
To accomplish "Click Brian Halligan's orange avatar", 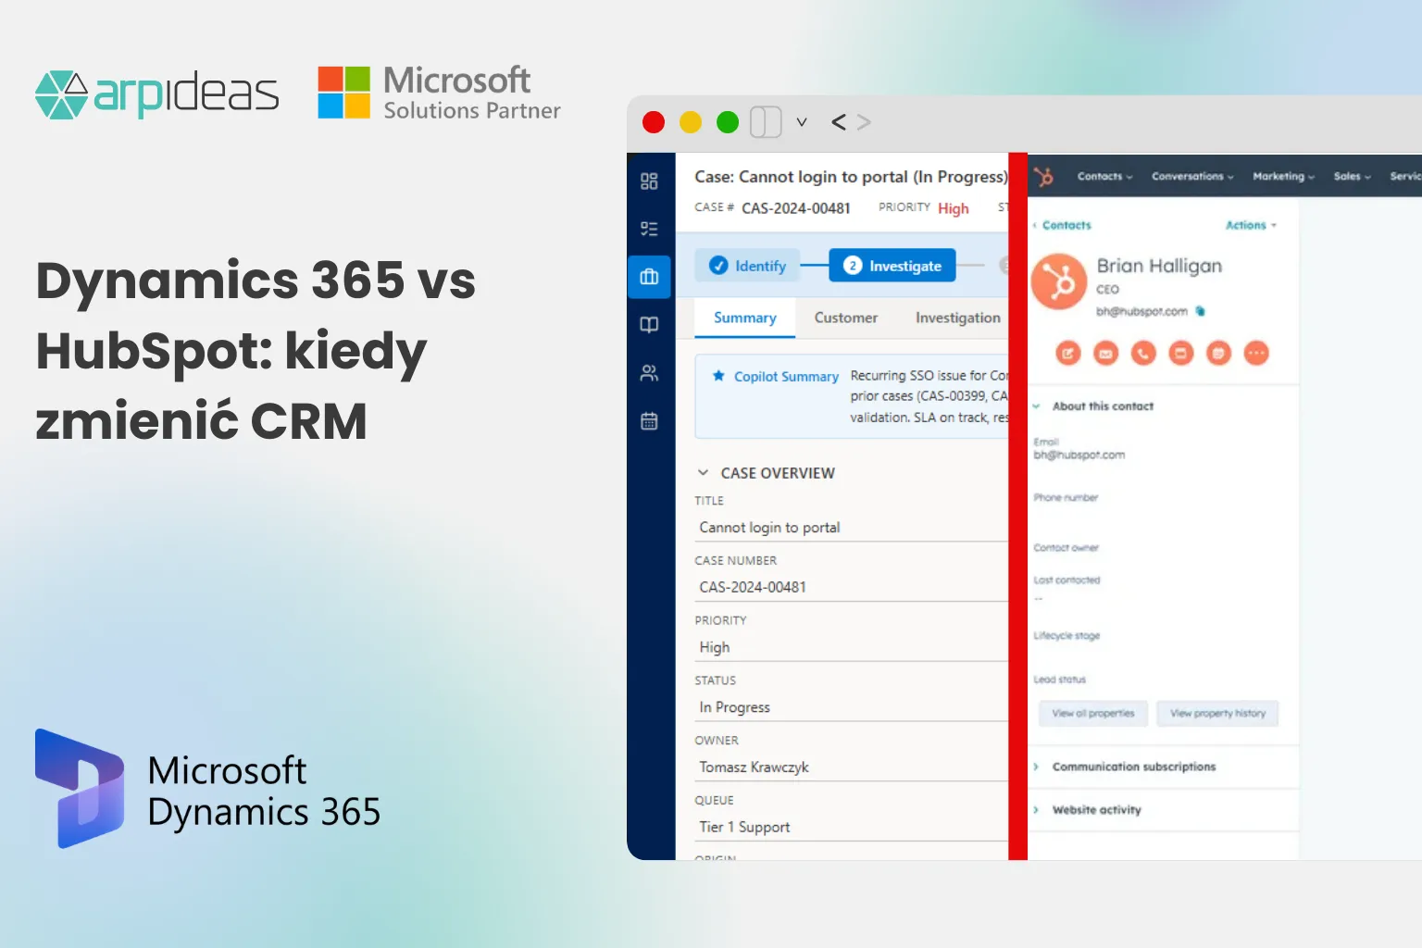I will click(1059, 282).
